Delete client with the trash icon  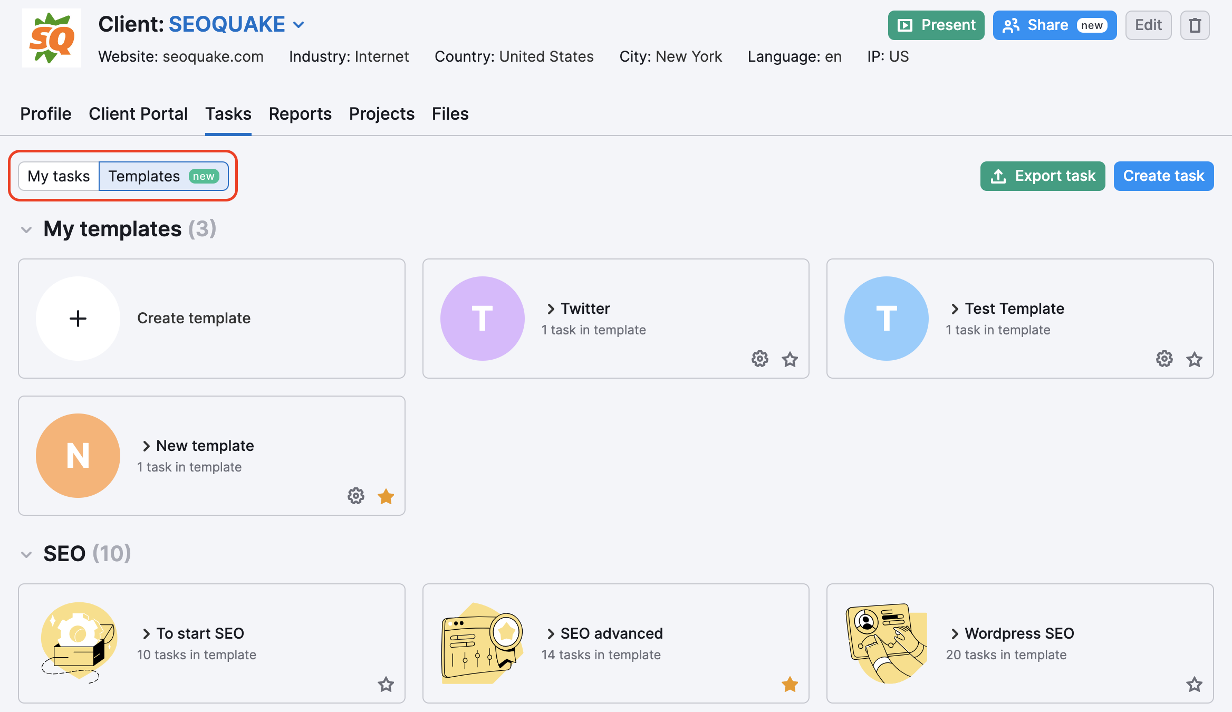1195,25
